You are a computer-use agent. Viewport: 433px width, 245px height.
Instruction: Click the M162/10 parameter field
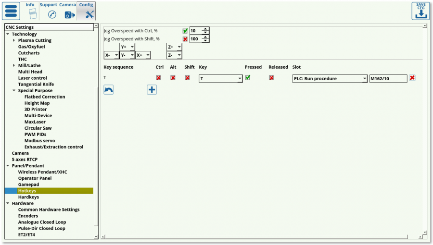388,78
